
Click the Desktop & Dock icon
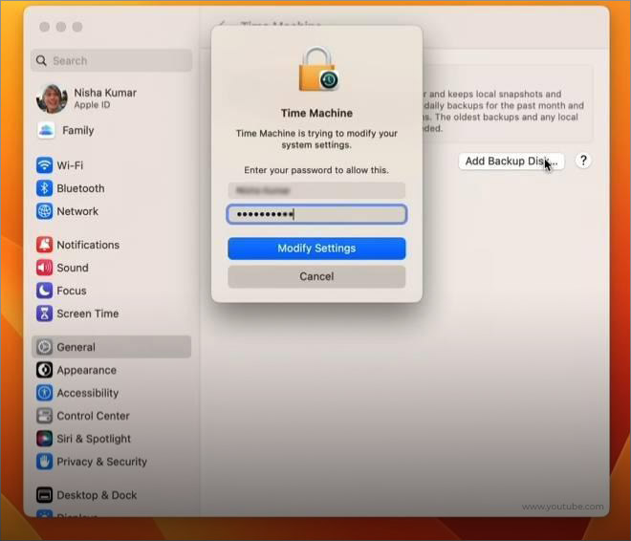point(44,495)
